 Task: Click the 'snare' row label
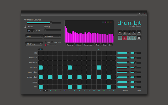(x=35, y=82)
